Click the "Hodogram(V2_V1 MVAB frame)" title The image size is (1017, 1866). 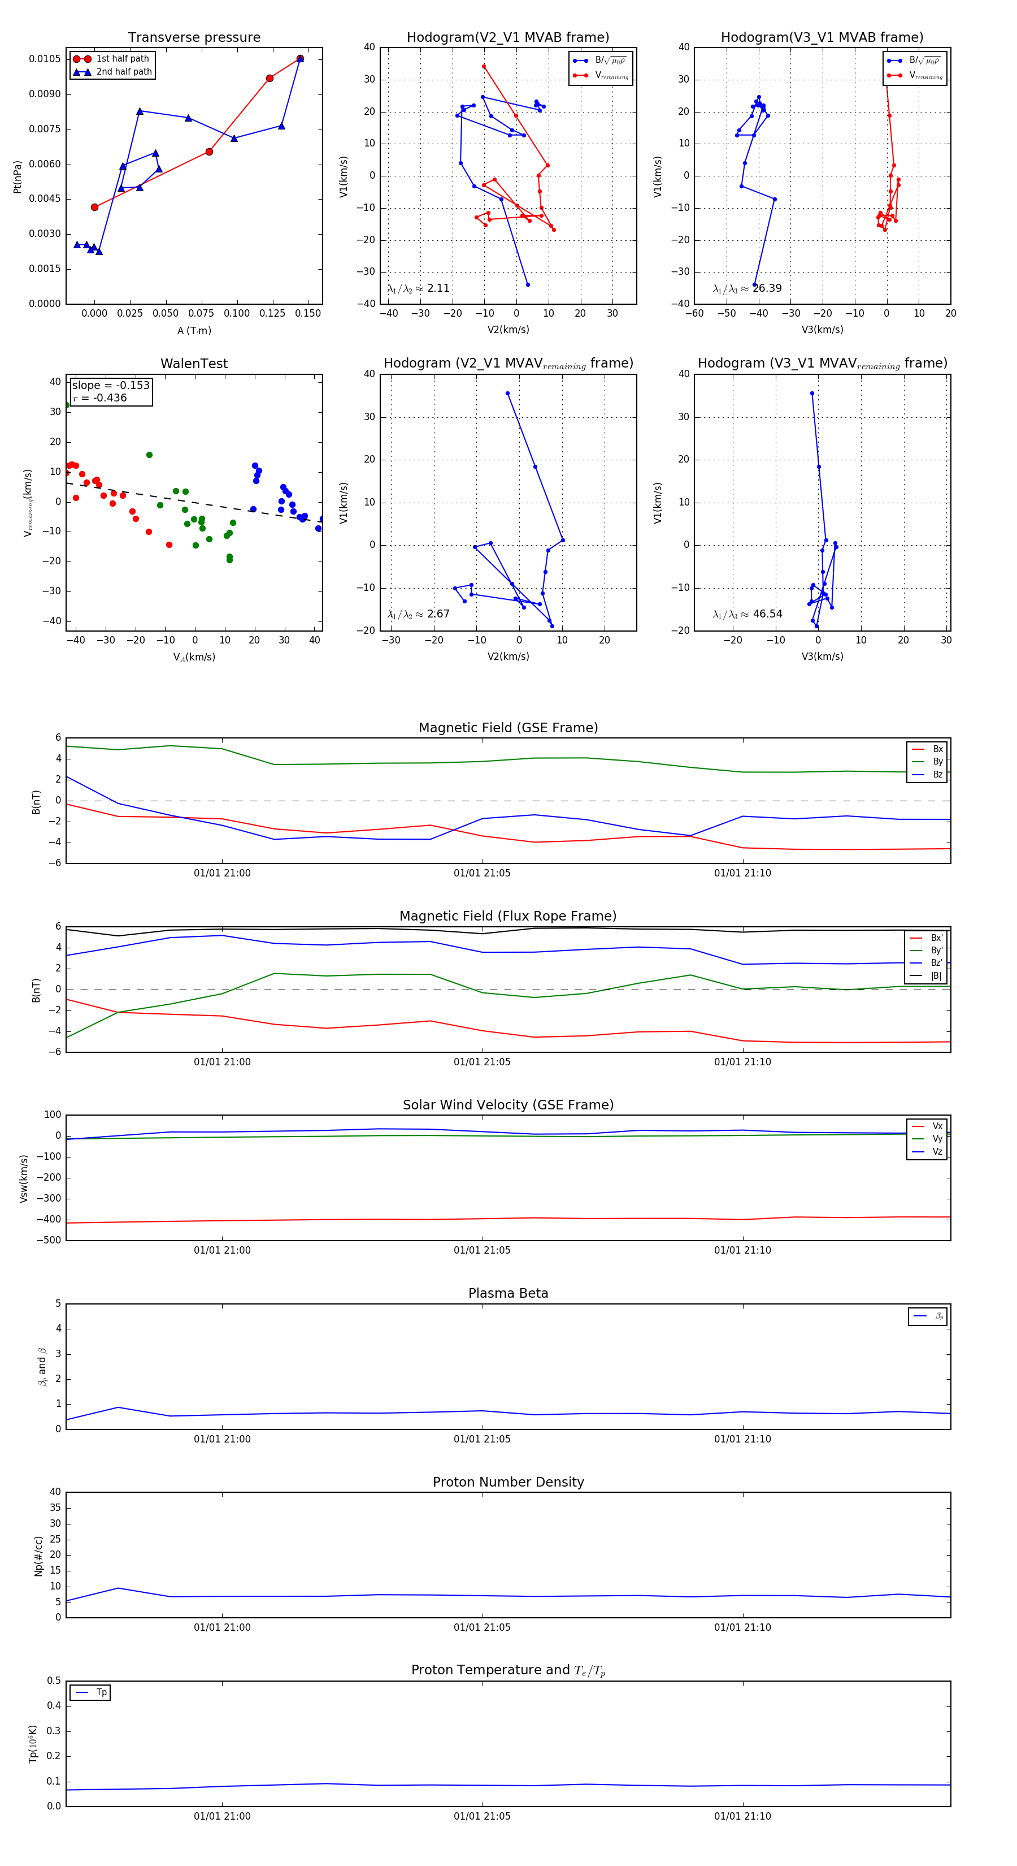pos(508,38)
